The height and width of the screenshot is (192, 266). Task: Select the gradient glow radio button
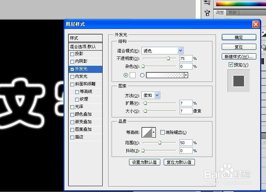click(142, 75)
